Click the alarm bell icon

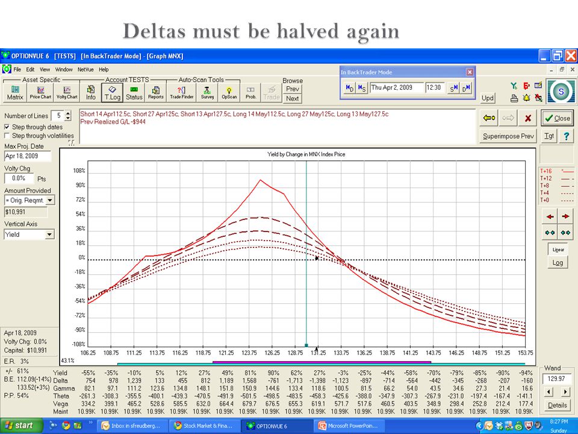pyautogui.click(x=526, y=98)
